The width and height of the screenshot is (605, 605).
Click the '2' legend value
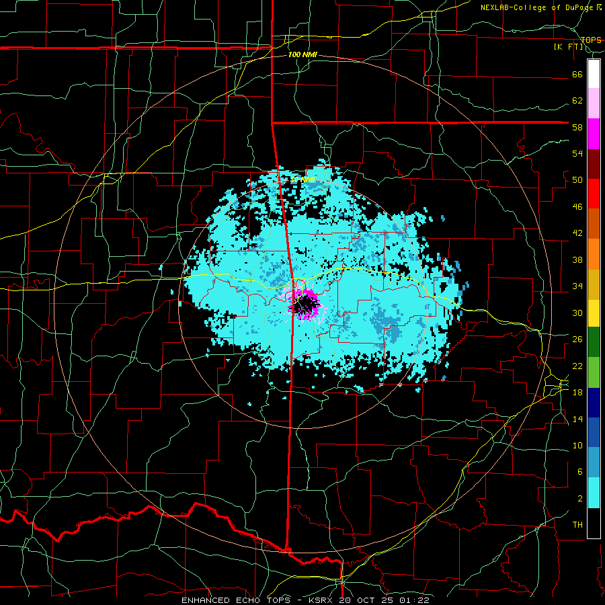pos(580,499)
